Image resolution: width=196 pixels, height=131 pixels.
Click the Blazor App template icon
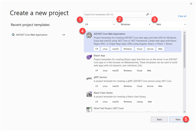click(x=89, y=57)
